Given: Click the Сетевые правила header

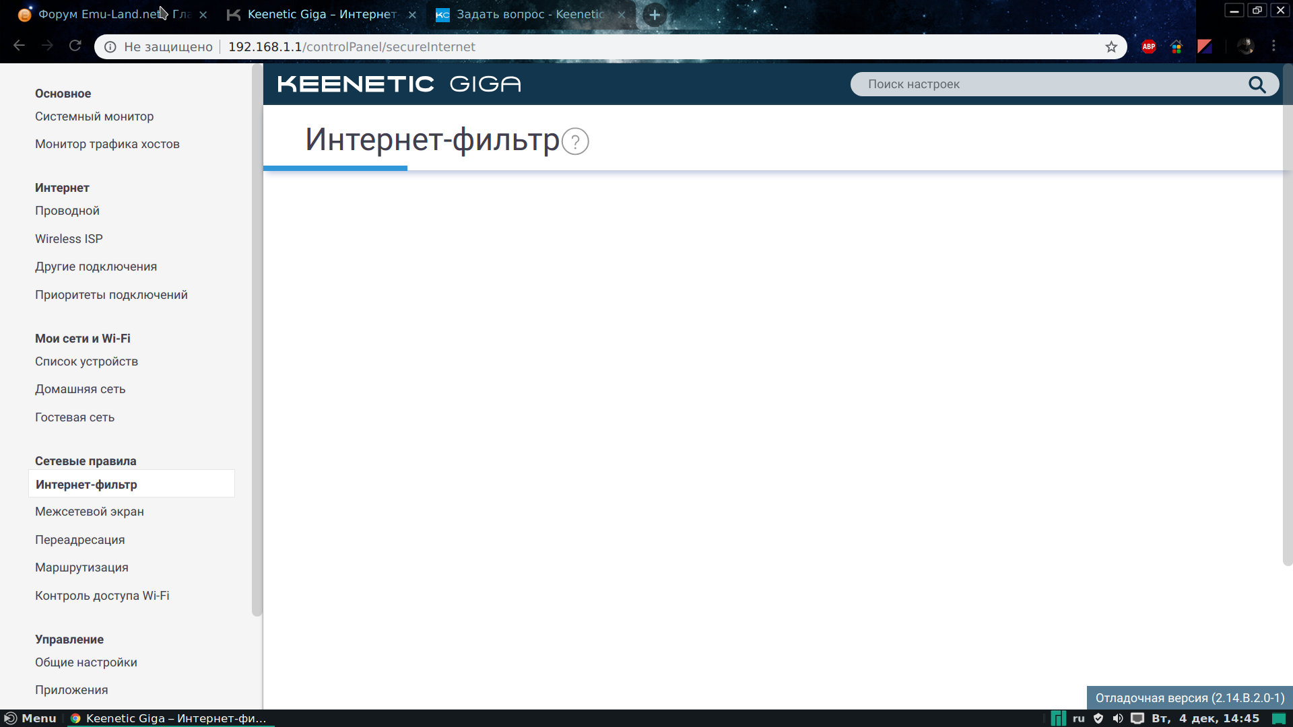Looking at the screenshot, I should coord(86,461).
